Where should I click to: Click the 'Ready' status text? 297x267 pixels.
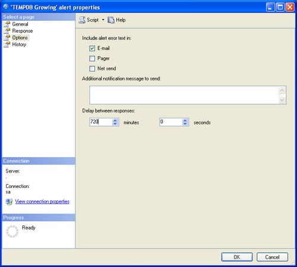point(29,228)
